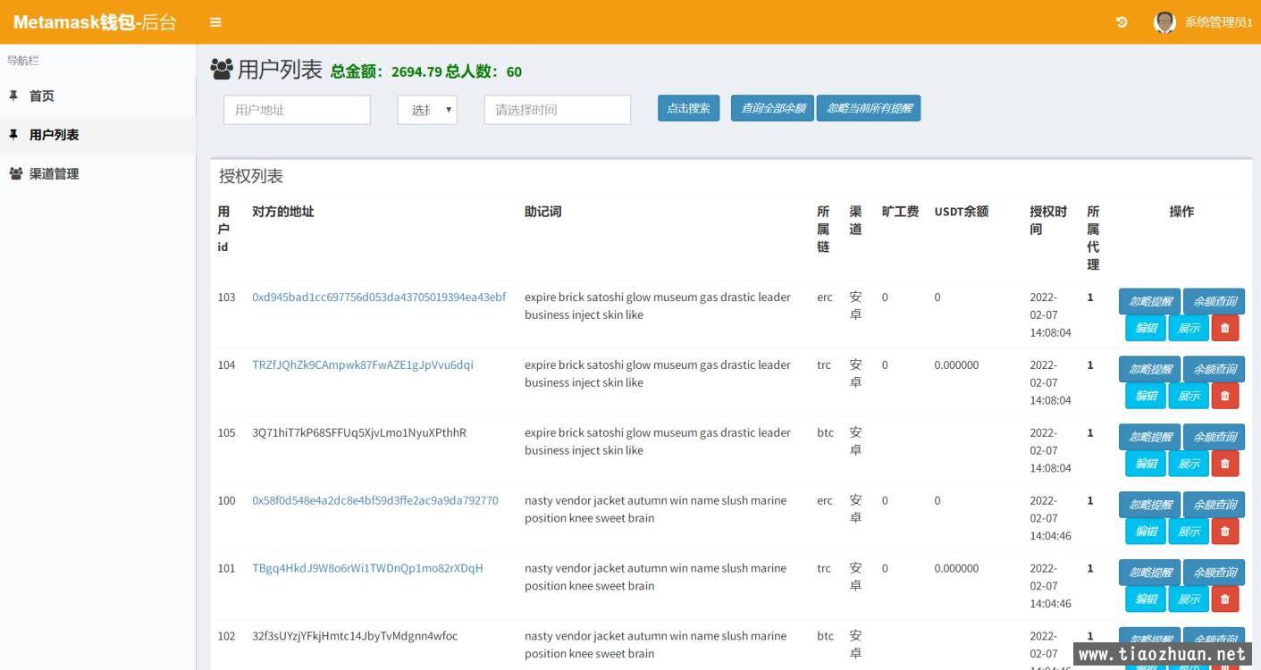
Task: Click 余额查询 for user 101
Action: (x=1214, y=573)
